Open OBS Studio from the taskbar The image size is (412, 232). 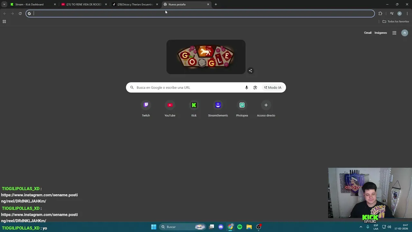258,227
